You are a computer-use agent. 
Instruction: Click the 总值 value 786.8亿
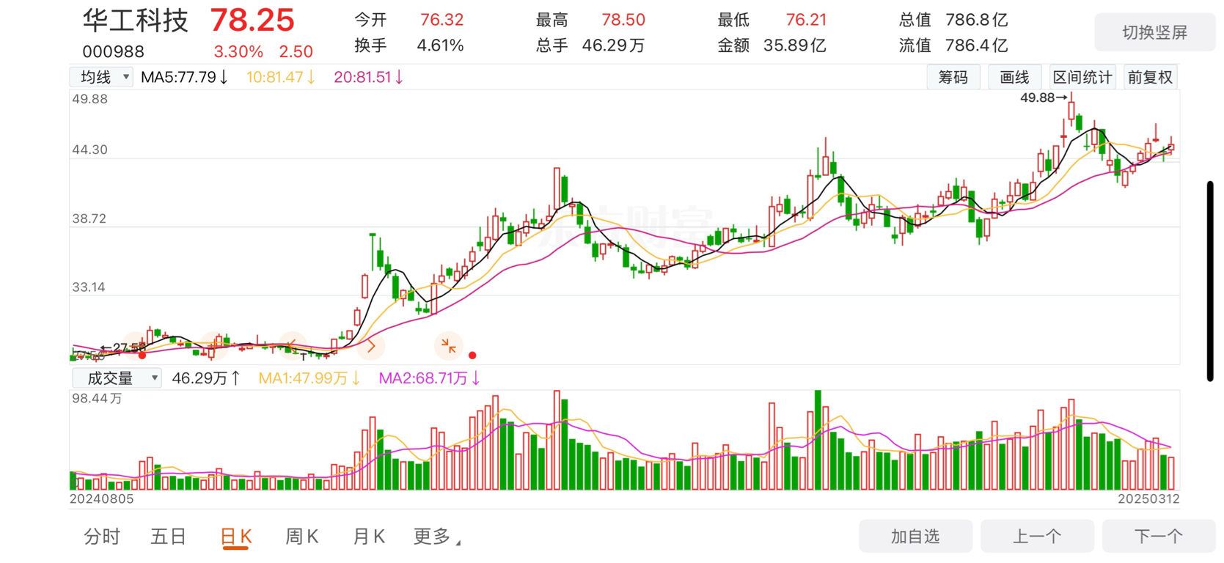976,20
